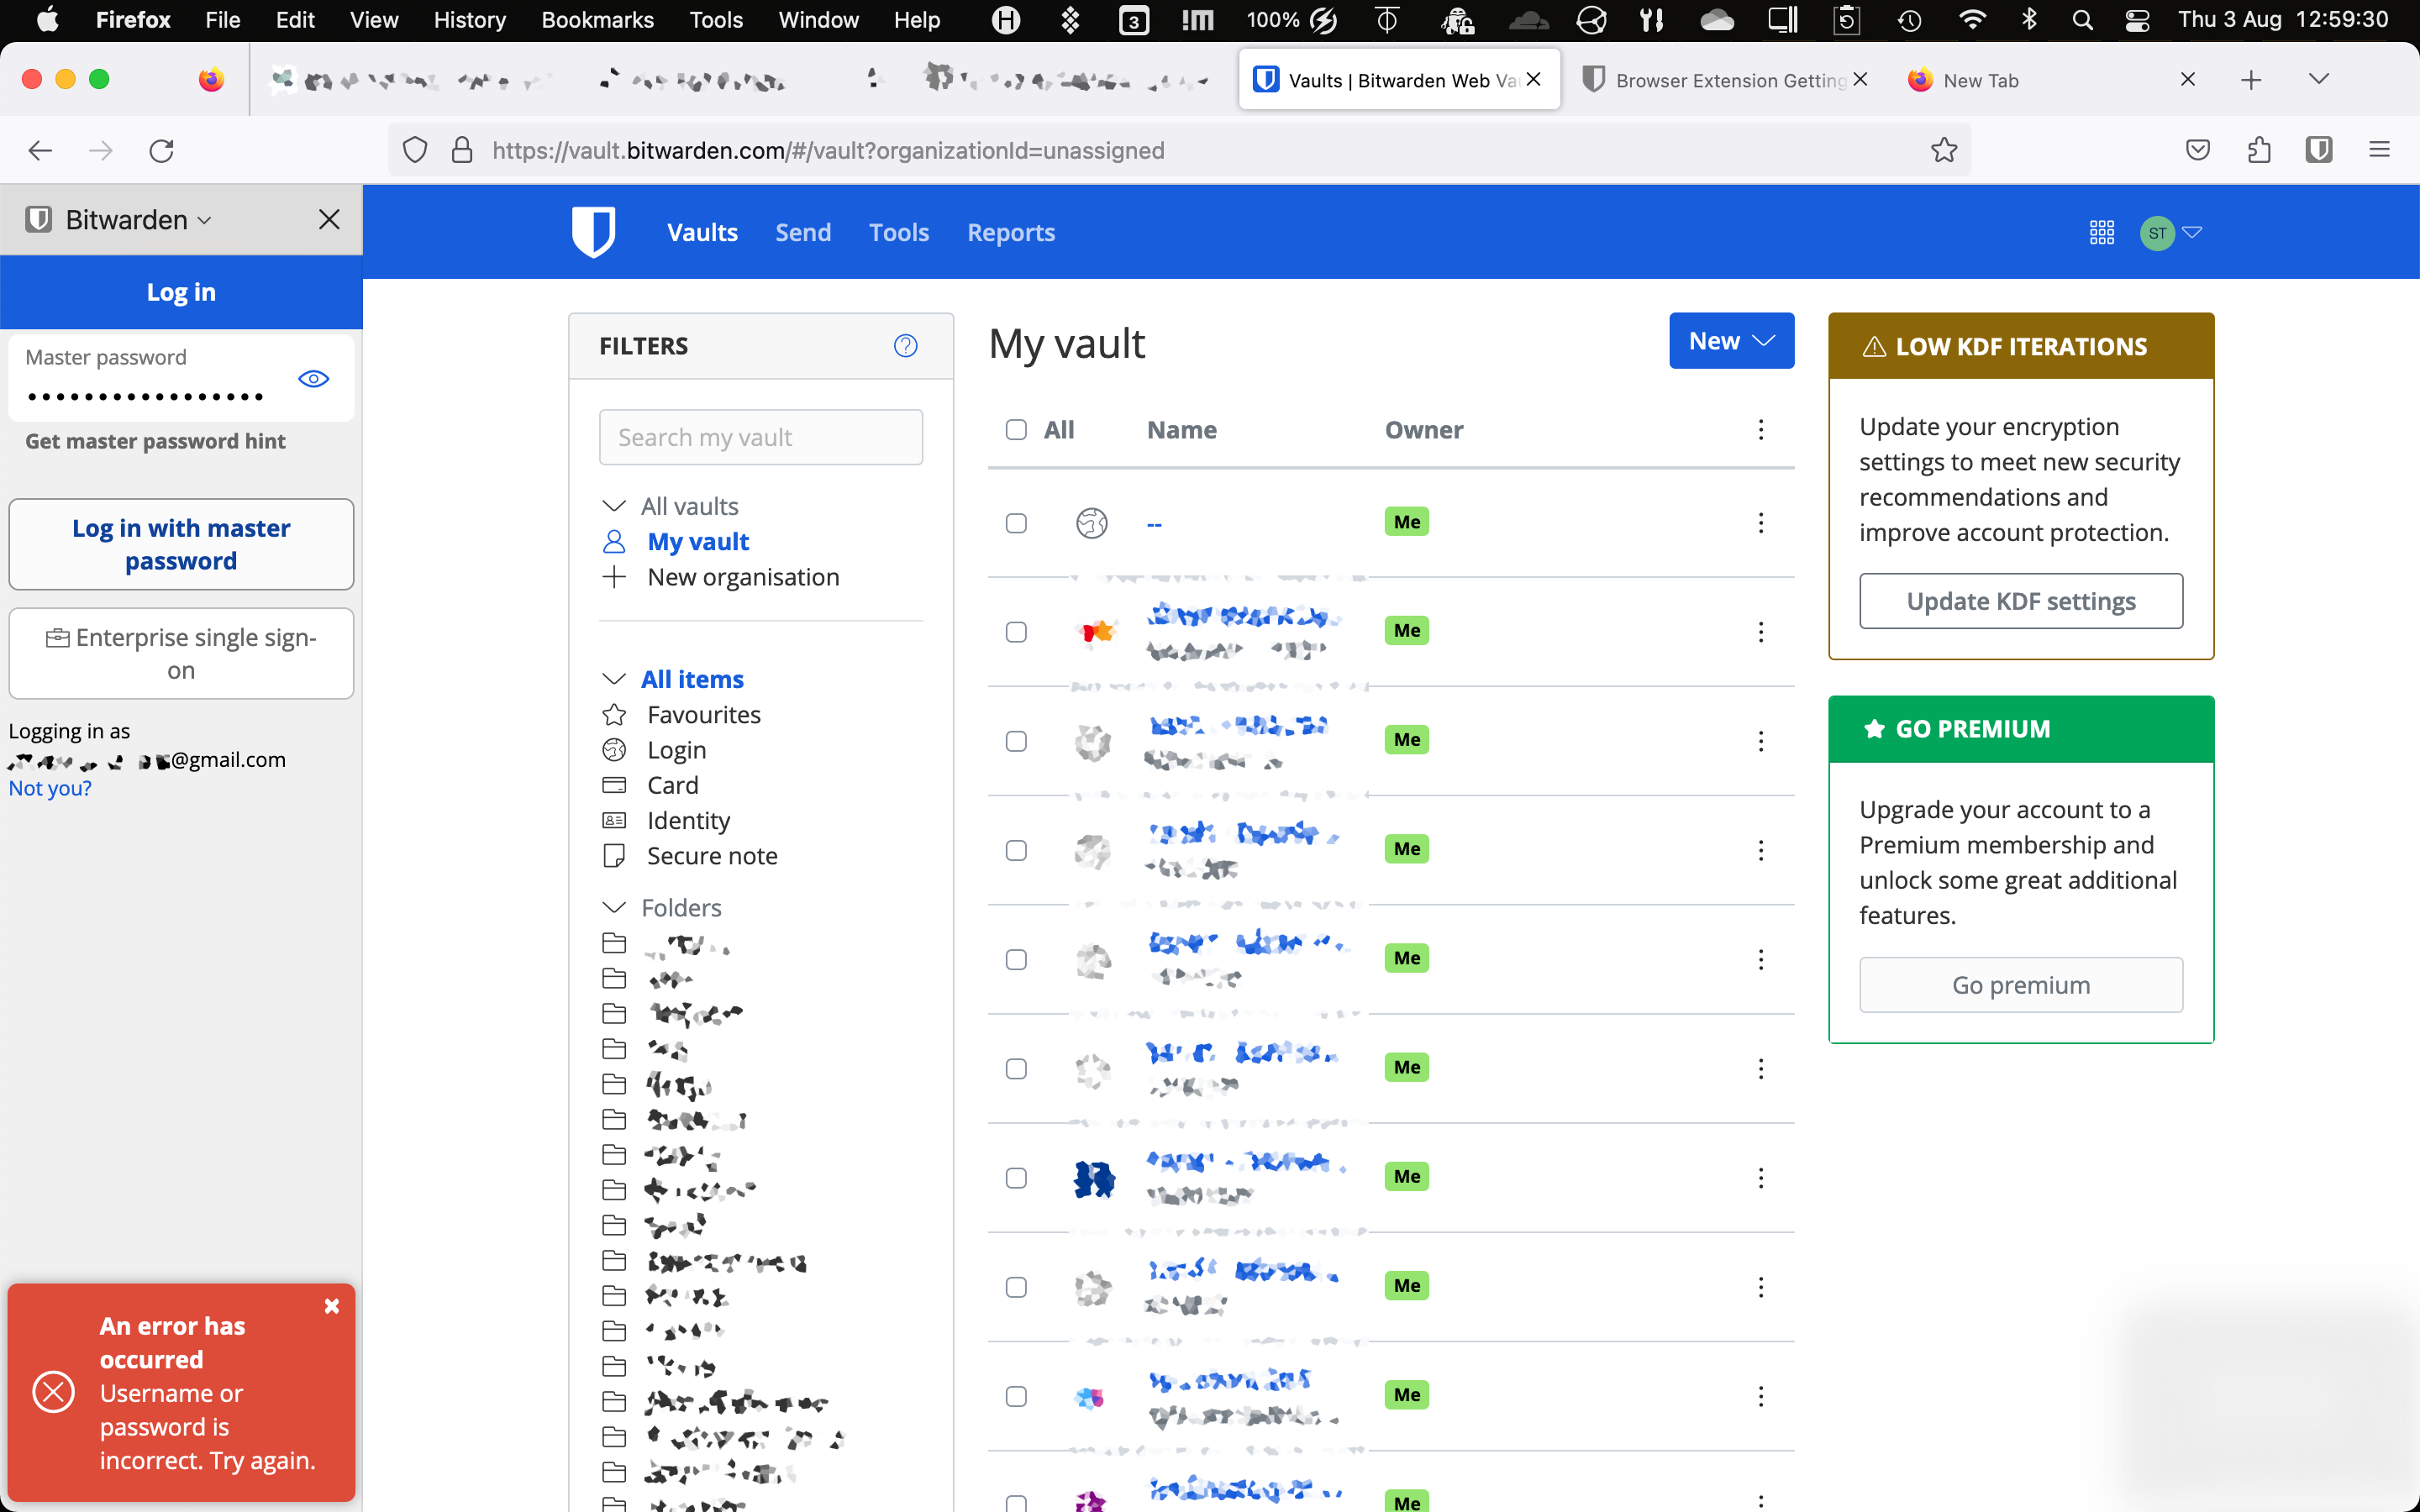Click the ST account avatar
This screenshot has width=2420, height=1512.
coord(2157,233)
